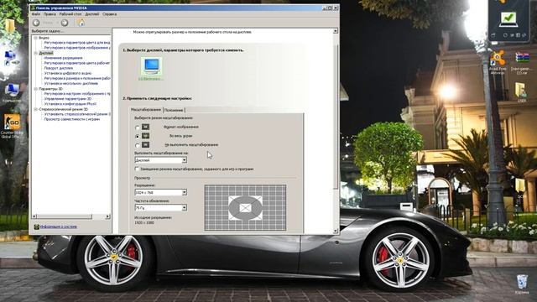Open the network computers desktop icon

click(11, 58)
